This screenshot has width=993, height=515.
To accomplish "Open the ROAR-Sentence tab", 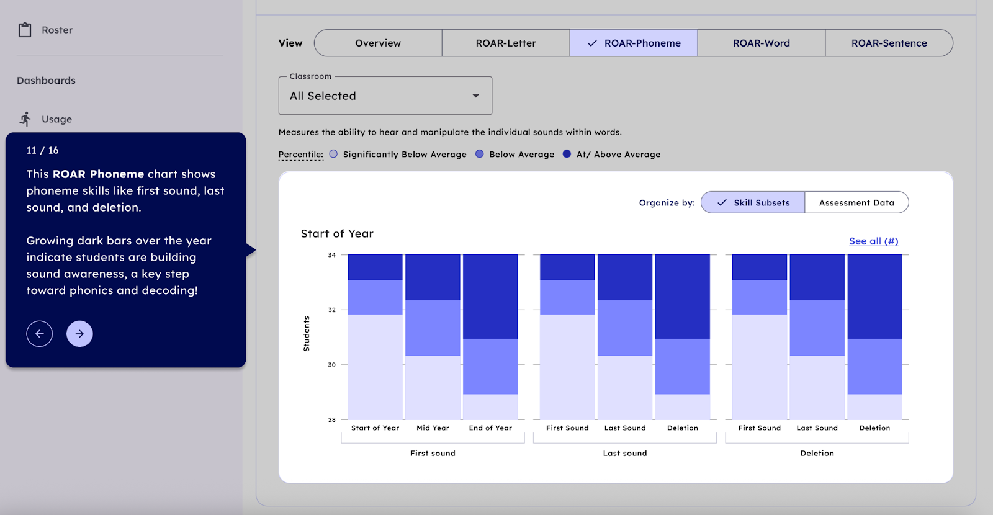I will click(889, 43).
